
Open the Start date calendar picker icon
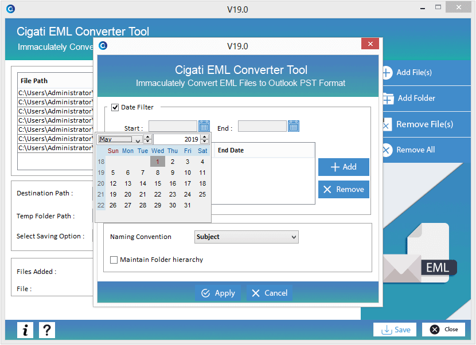pos(204,126)
